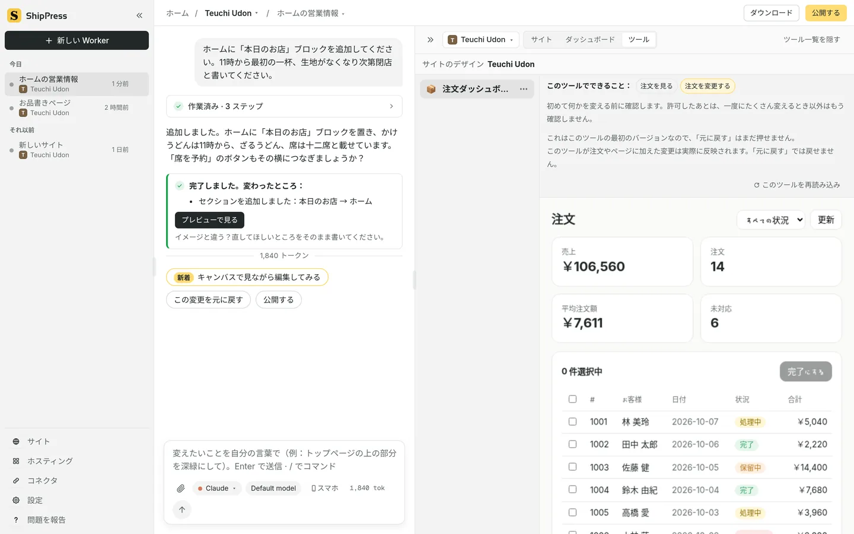
Task: Open the お品書きページ conversation
Action: pos(77,107)
